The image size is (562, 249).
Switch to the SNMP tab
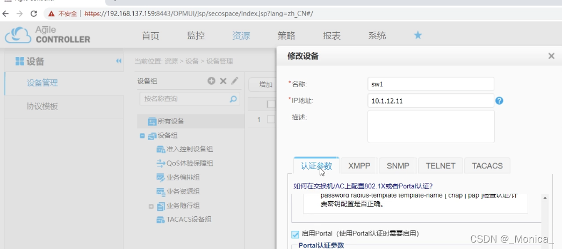click(x=398, y=166)
